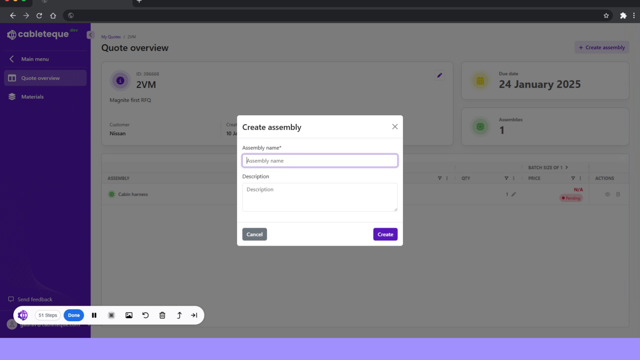Click inside the Assembly name field
This screenshot has width=640, height=360.
coord(320,160)
